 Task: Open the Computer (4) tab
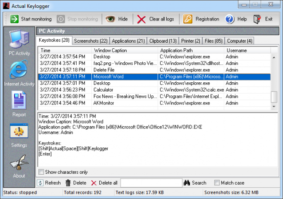pos(239,41)
